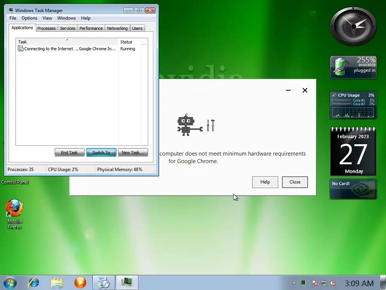Viewport: 386px width, 290px height.
Task: Click the No Card! NVIDIA gadget
Action: [x=353, y=189]
